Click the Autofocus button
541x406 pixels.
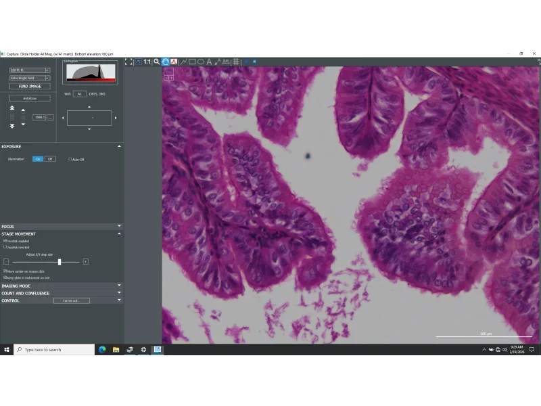(30, 98)
